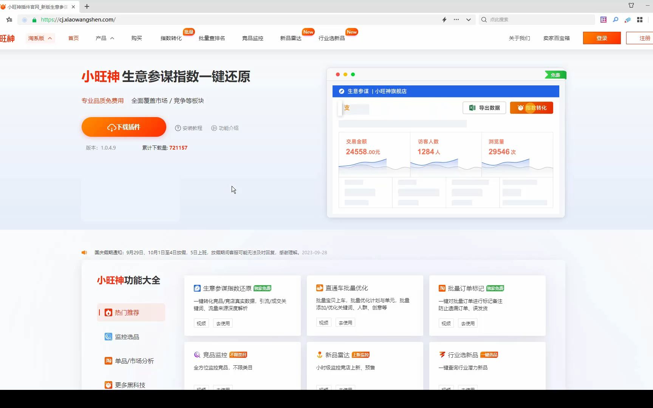Click the 批量订单标记 淘 icon
Screen dimensions: 653x408
pos(442,288)
